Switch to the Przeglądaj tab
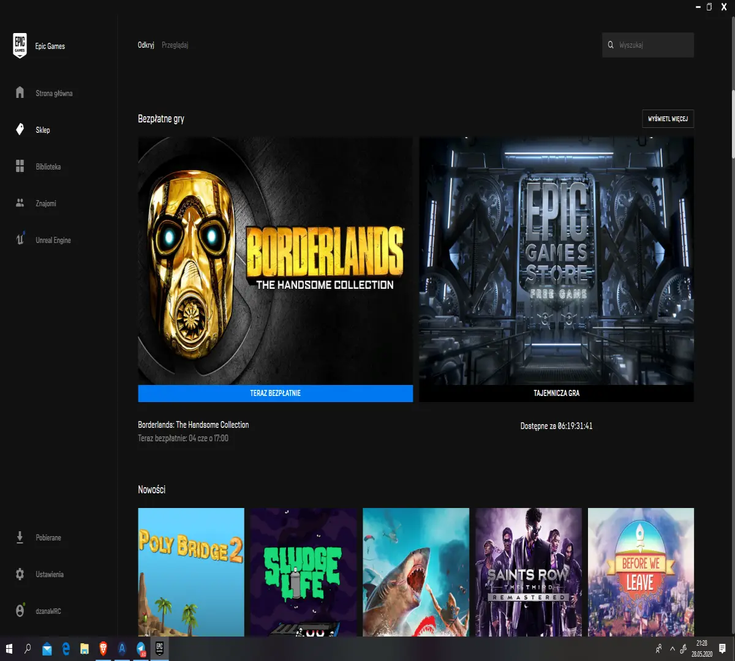The image size is (735, 661). point(175,45)
